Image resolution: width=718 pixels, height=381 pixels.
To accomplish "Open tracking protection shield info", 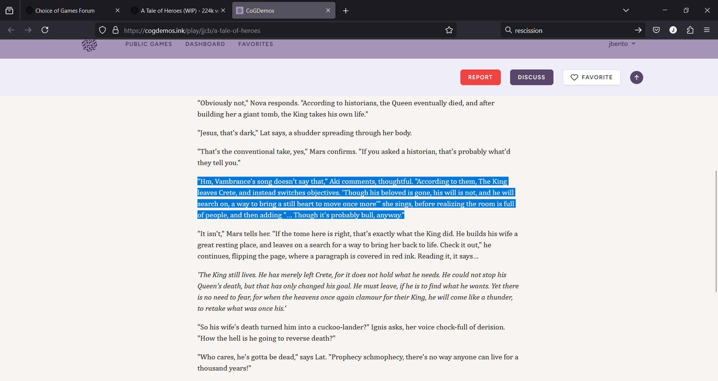I will coord(102,30).
